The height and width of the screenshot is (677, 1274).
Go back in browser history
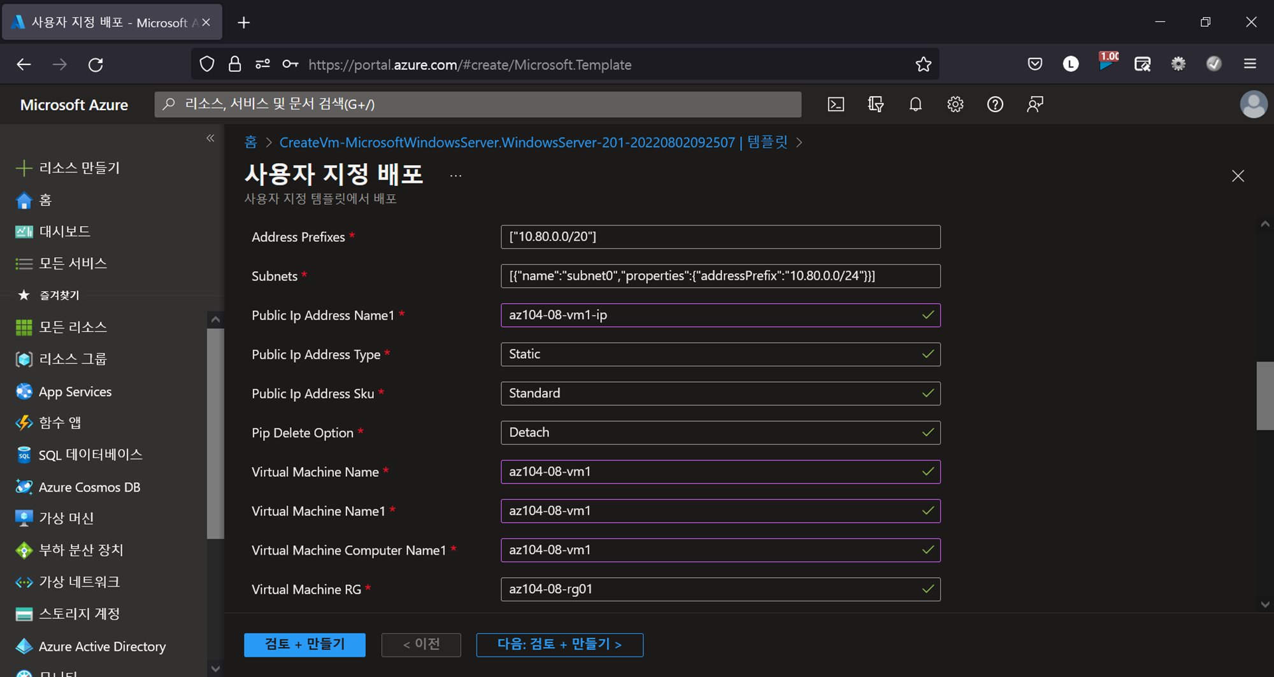(x=24, y=64)
